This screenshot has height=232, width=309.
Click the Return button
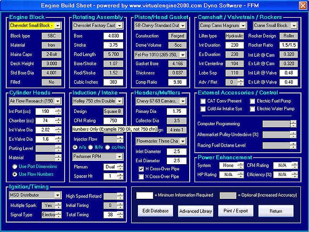point(276,211)
